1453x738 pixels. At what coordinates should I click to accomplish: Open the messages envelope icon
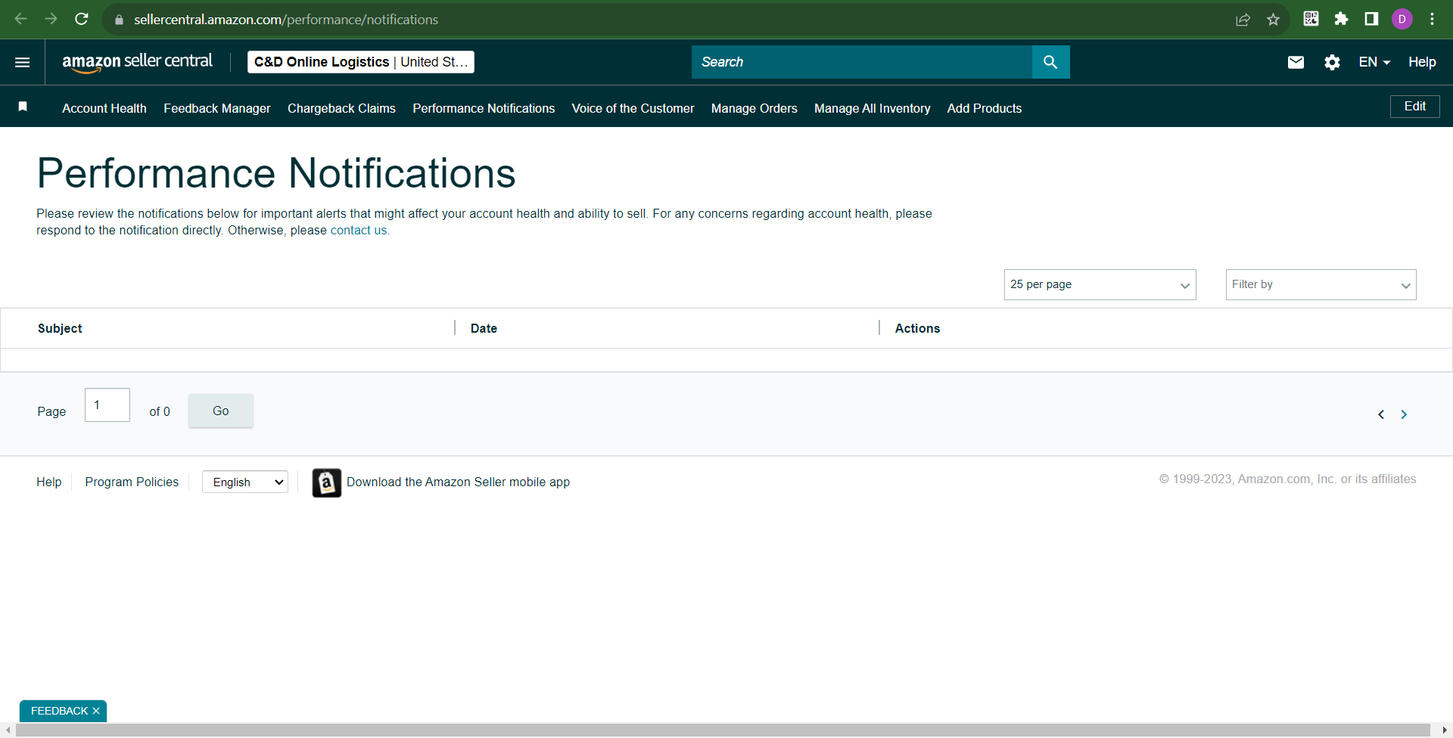click(1296, 62)
